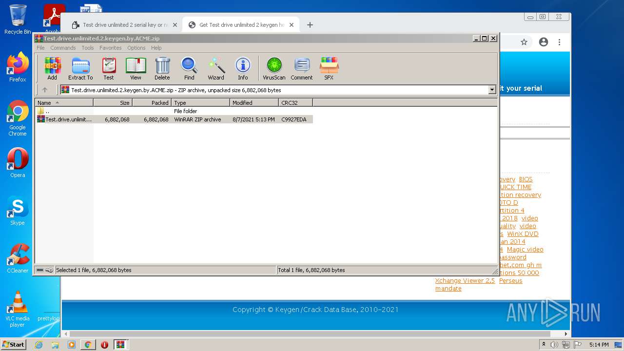
Task: Open the Skype desktop icon
Action: [18, 211]
